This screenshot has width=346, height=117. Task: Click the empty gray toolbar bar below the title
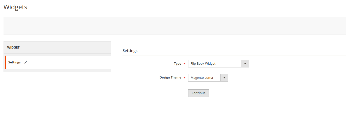[174, 26]
